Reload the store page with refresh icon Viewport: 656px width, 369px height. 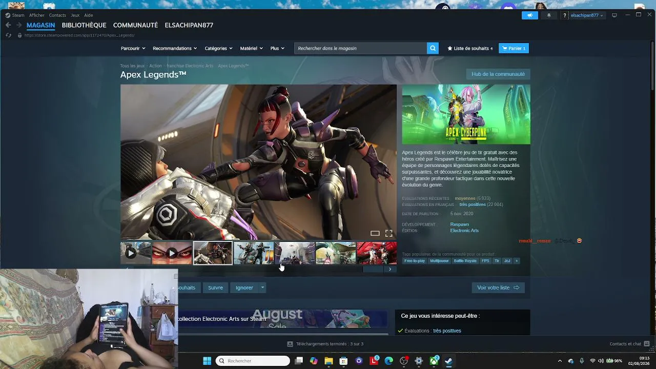coord(8,35)
